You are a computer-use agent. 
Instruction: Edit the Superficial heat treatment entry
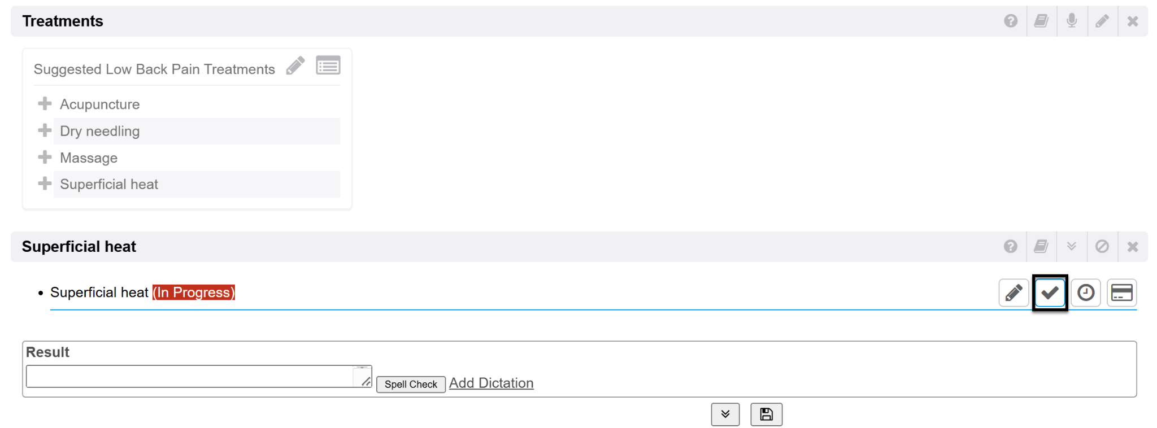point(1014,292)
